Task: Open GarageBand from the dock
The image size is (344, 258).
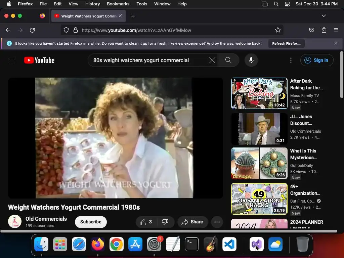Action: point(211,244)
